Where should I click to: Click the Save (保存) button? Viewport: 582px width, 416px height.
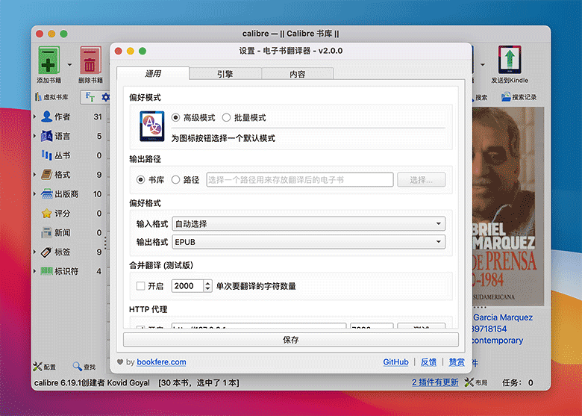(x=291, y=340)
